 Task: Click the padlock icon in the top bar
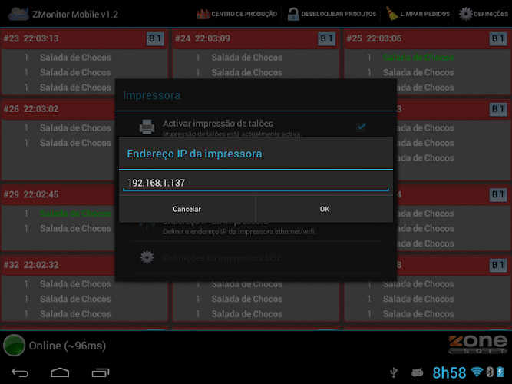pos(293,14)
